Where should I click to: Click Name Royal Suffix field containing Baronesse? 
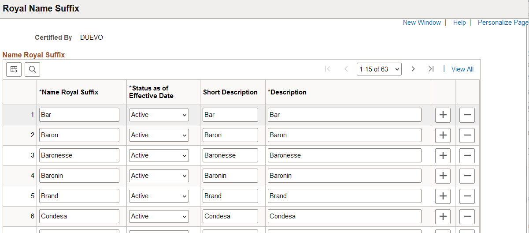point(79,155)
